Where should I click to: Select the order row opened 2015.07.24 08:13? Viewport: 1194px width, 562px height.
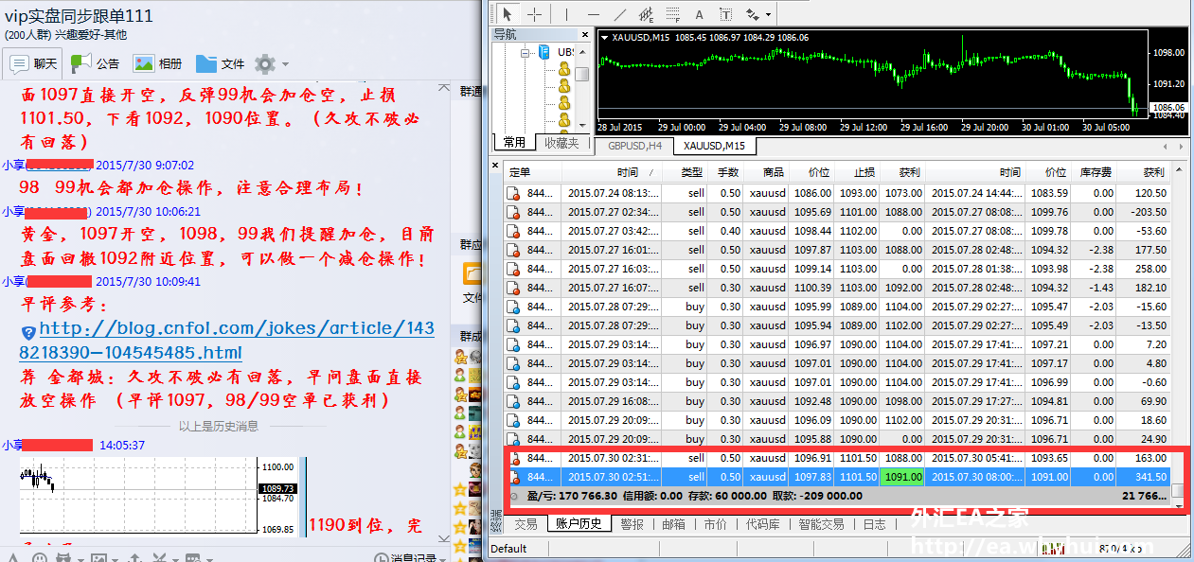coord(836,193)
